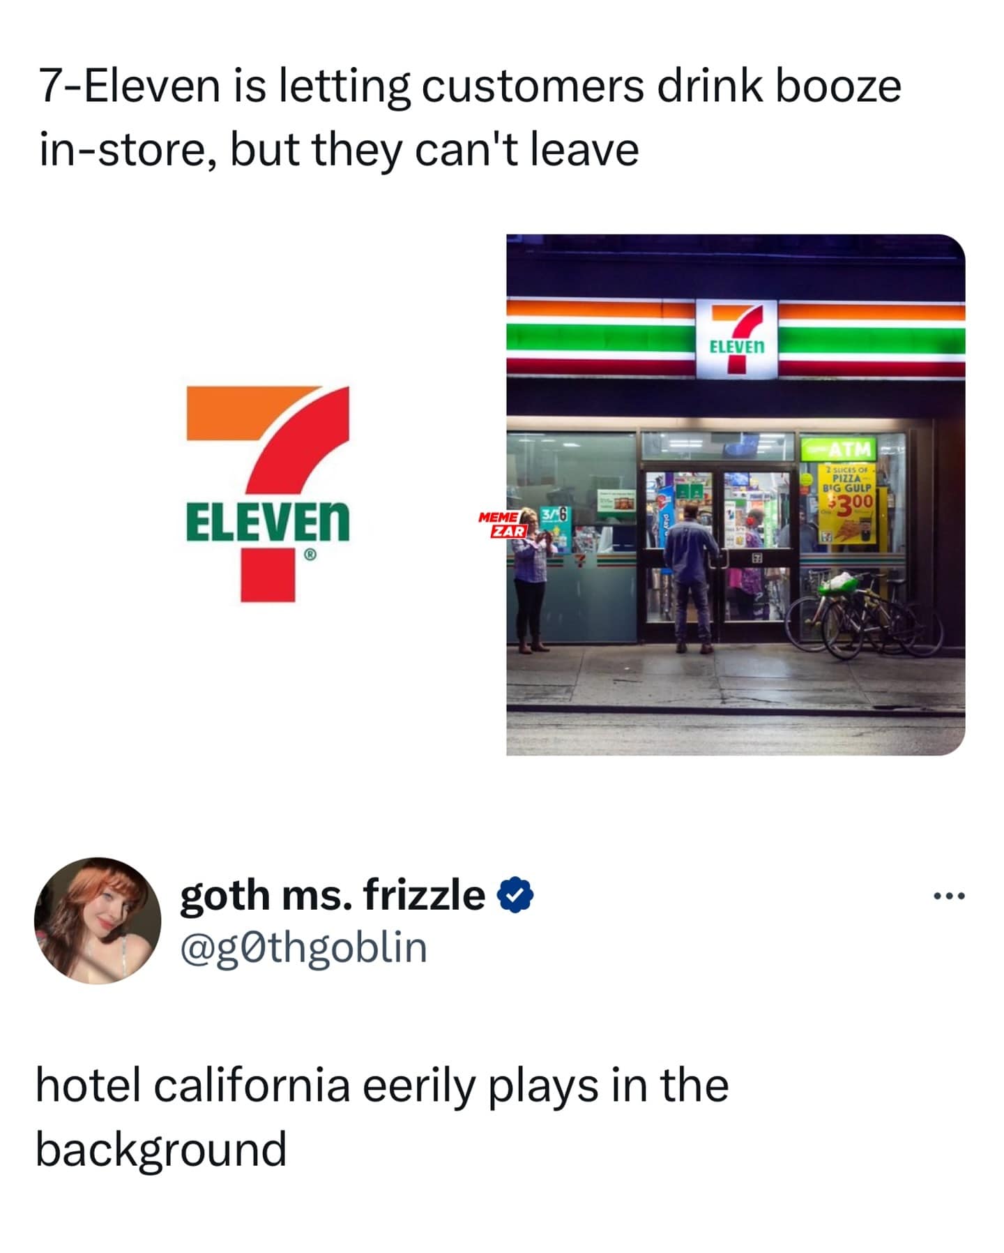Click the large 7-Eleven logo image
This screenshot has width=1004, height=1253.
pyautogui.click(x=268, y=493)
